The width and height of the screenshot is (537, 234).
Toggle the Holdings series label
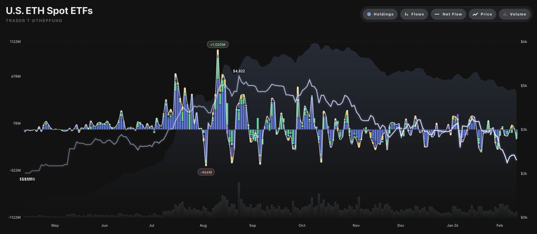[x=384, y=14]
